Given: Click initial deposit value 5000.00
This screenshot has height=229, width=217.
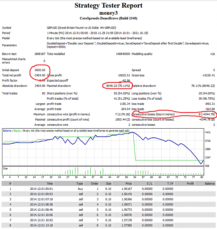Looking at the screenshot, I should (x=40, y=70).
